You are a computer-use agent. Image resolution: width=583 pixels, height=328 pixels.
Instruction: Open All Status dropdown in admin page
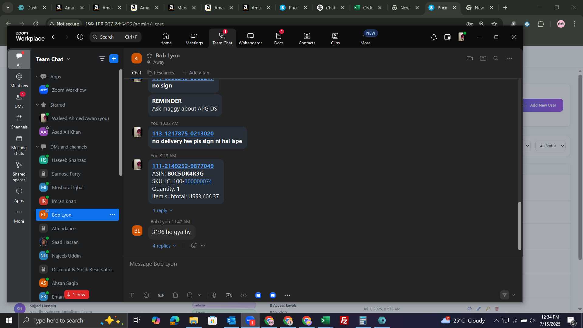[x=550, y=146]
